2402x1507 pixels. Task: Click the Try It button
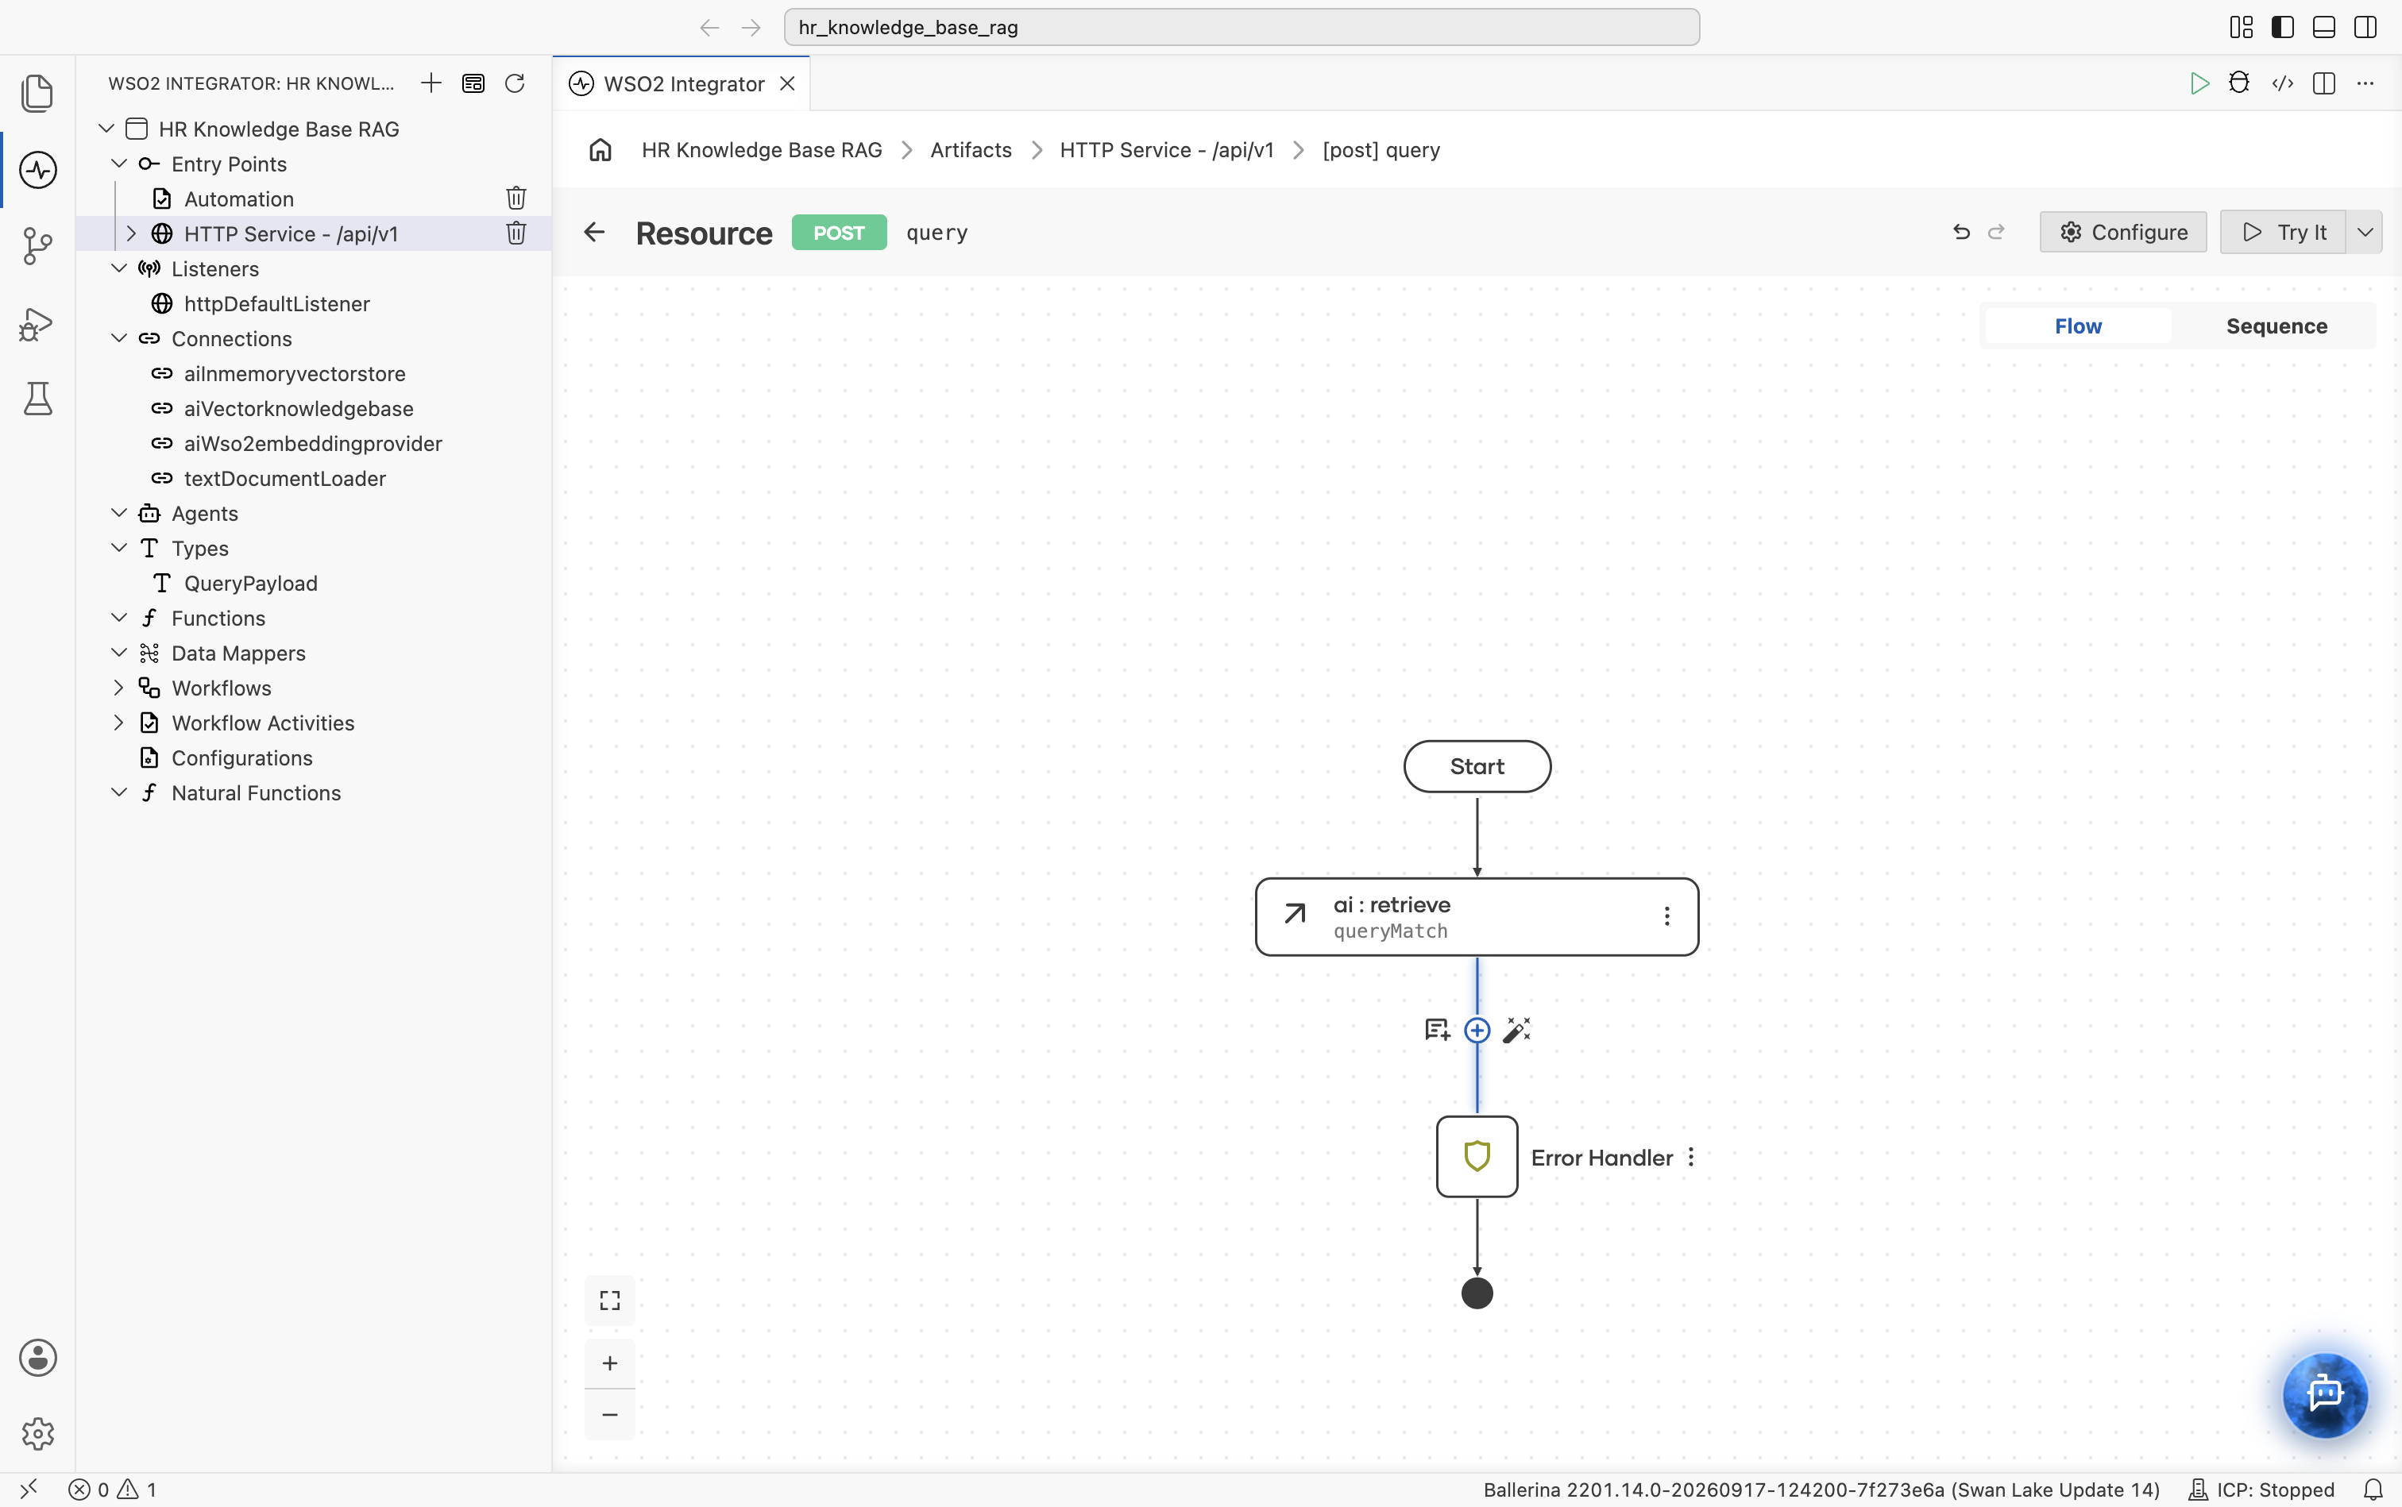(2282, 232)
